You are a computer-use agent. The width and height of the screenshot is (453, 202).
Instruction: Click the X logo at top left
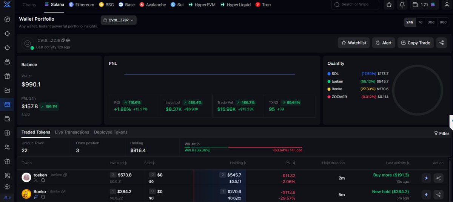click(x=7, y=5)
